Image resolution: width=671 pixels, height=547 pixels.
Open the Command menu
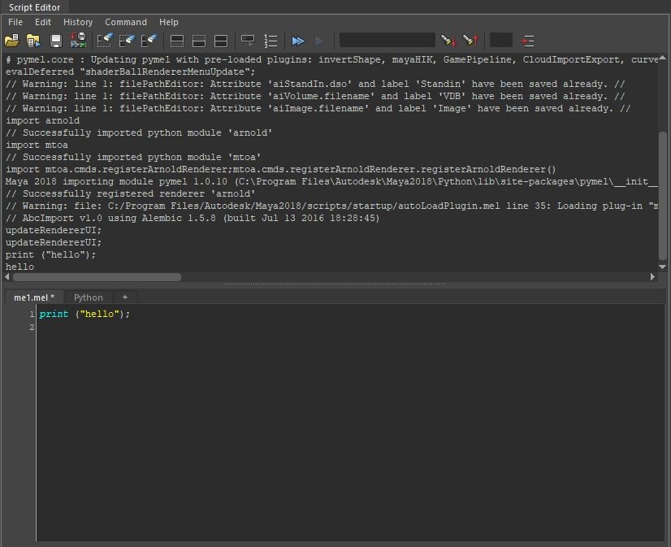(x=126, y=22)
